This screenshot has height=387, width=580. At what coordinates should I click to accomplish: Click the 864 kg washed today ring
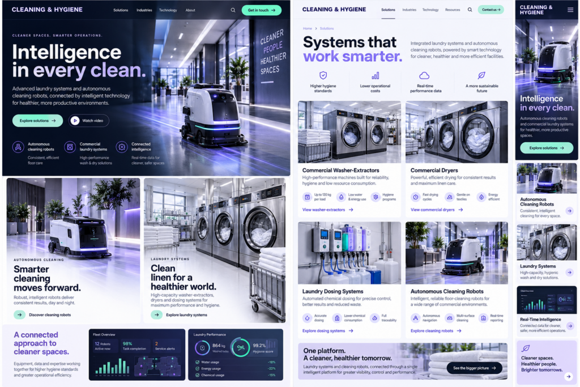click(202, 348)
